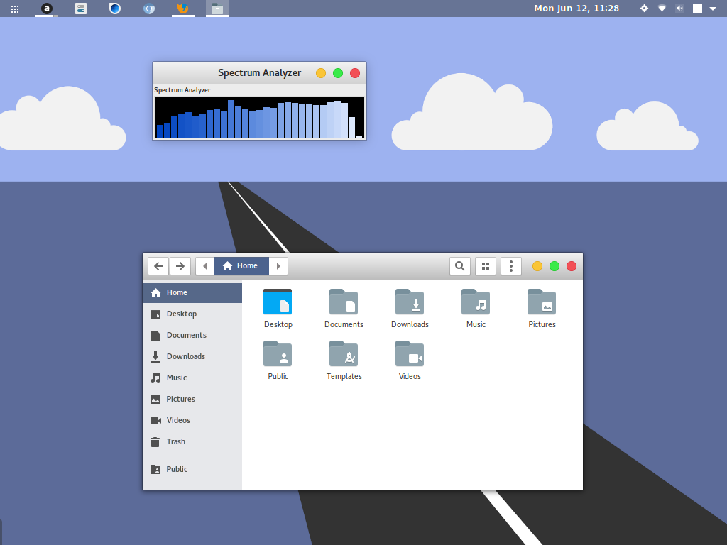The height and width of the screenshot is (545, 727).
Task: Click the white square icon in tray
Action: [x=697, y=9]
